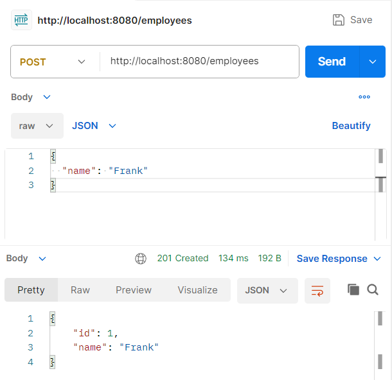
Task: Send the POST request
Action: pyautogui.click(x=332, y=62)
